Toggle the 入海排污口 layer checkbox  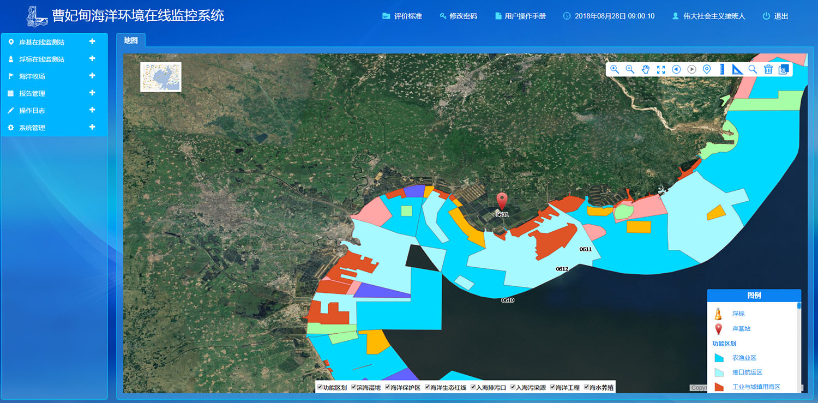(x=473, y=387)
